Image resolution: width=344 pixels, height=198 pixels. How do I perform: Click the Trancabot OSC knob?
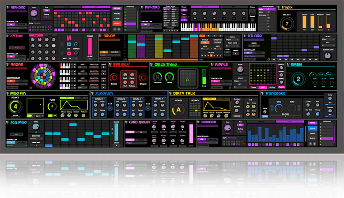[x=279, y=108]
